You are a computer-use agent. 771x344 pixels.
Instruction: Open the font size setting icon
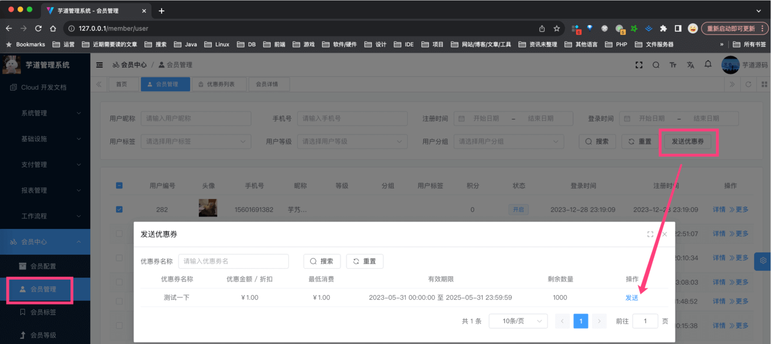tap(673, 65)
